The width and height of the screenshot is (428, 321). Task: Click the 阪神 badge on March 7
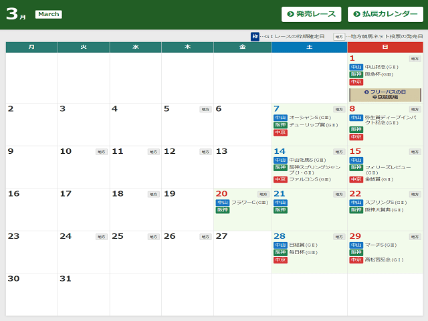tap(280, 125)
